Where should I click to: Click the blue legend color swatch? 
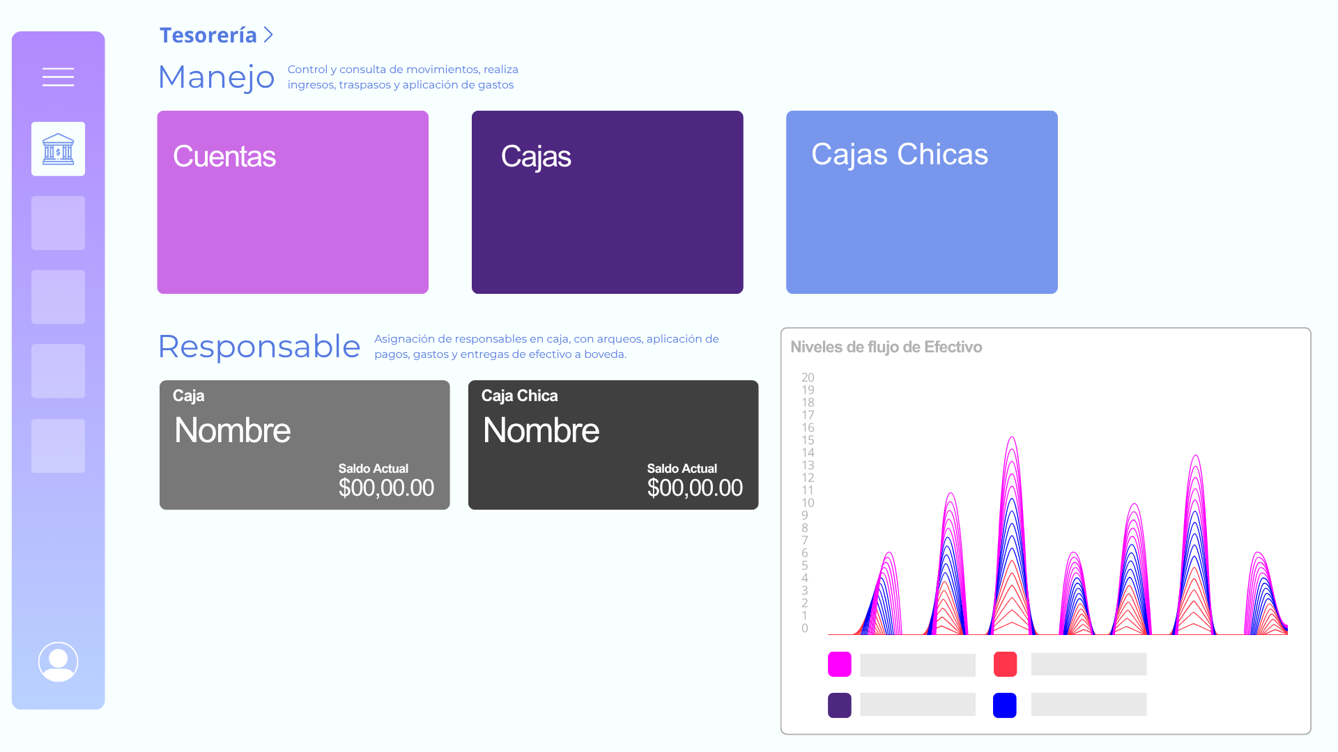click(x=1004, y=705)
